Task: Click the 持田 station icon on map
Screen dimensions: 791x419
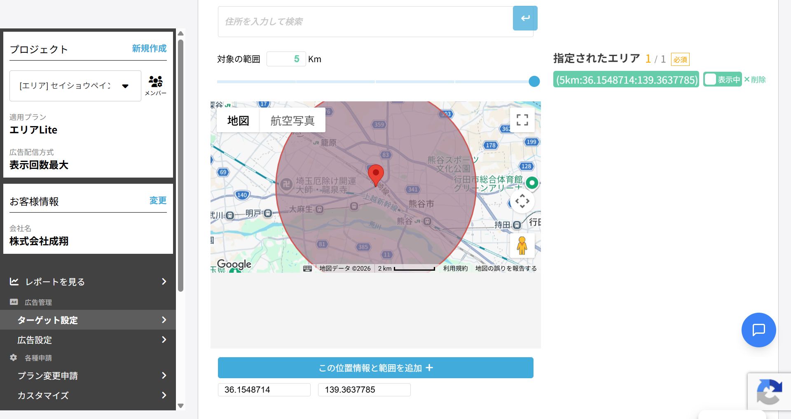Action: [517, 225]
